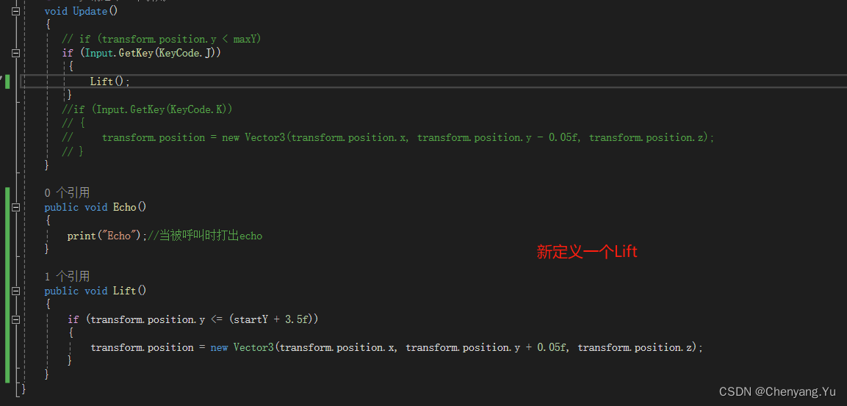
Task: Click 'startY + 3.5f' in the Lift condition
Action: click(x=270, y=319)
